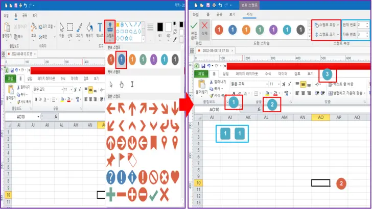Choose orange number style in right window gallery
372x209 pixels.
pos(246,30)
